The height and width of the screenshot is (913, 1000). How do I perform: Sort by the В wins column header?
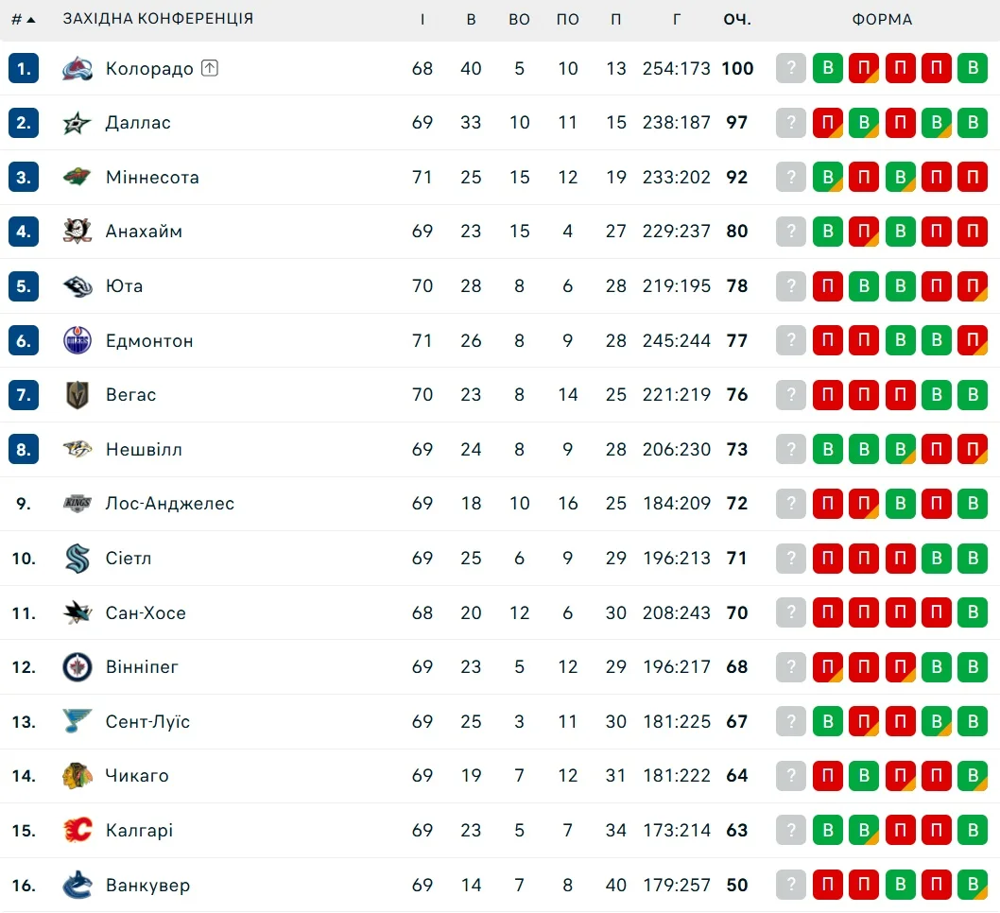(x=471, y=19)
